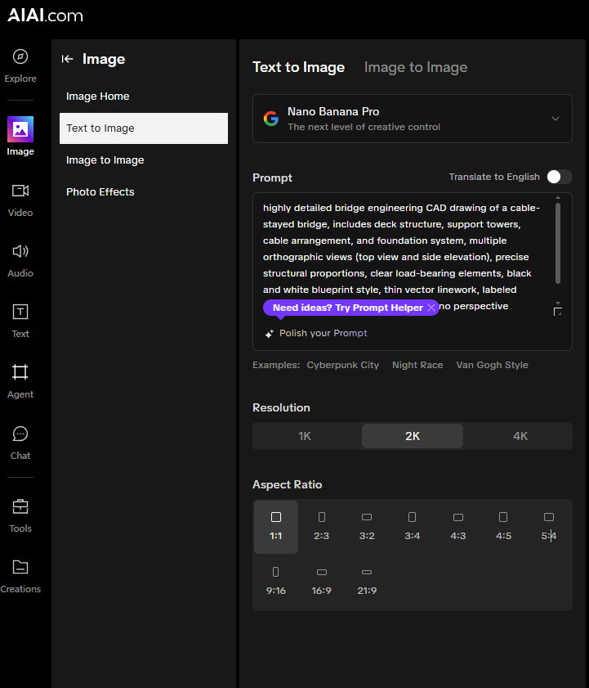Use Night Race example prompt

[x=417, y=365]
